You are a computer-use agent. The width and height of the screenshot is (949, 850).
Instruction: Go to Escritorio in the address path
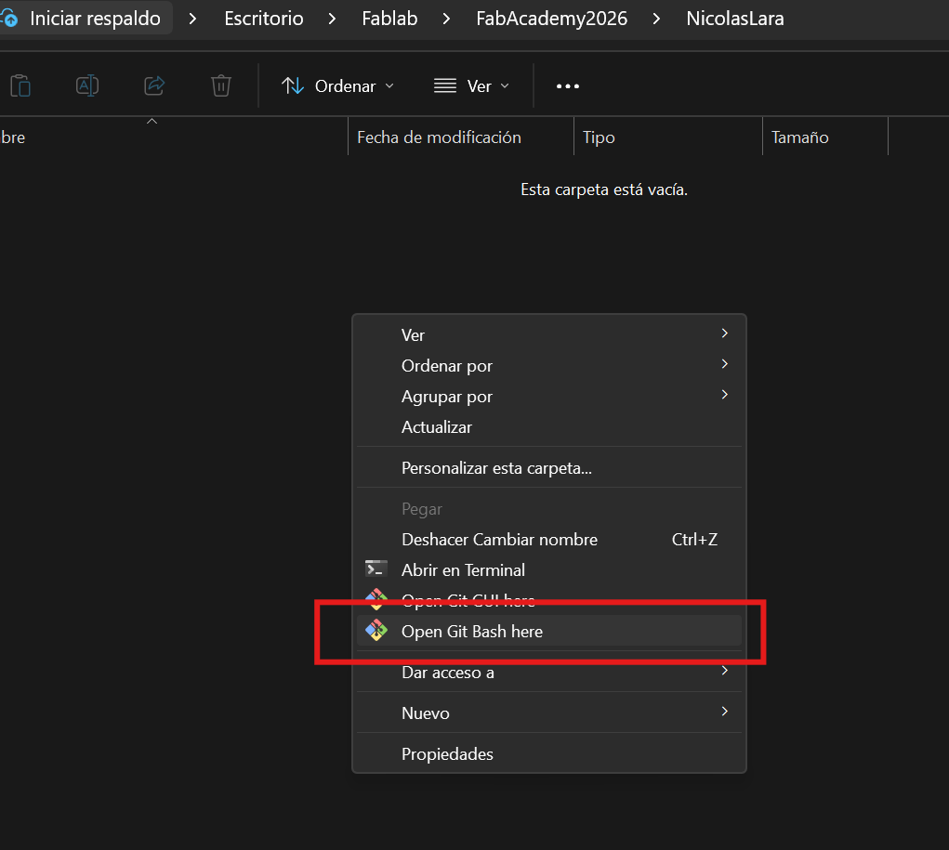click(x=264, y=19)
